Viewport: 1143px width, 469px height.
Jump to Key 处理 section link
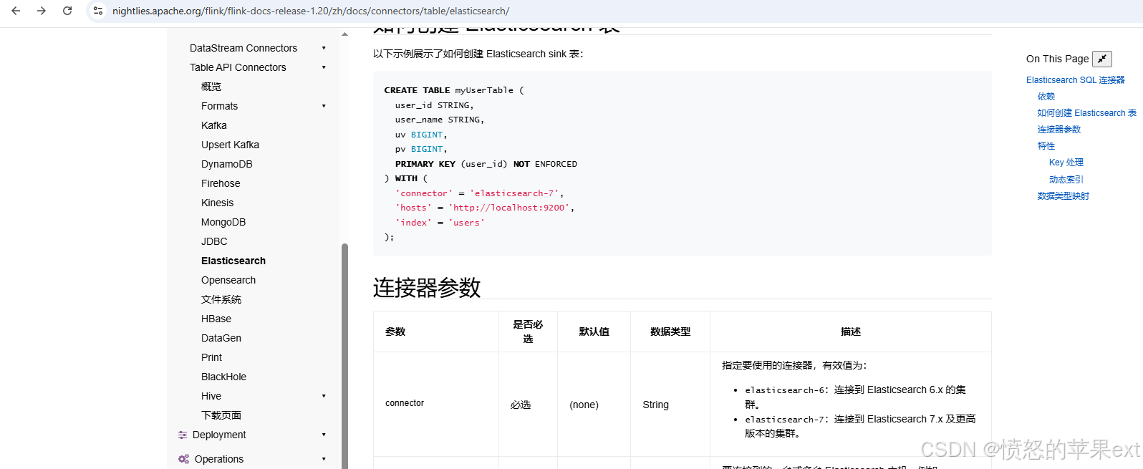tap(1066, 163)
